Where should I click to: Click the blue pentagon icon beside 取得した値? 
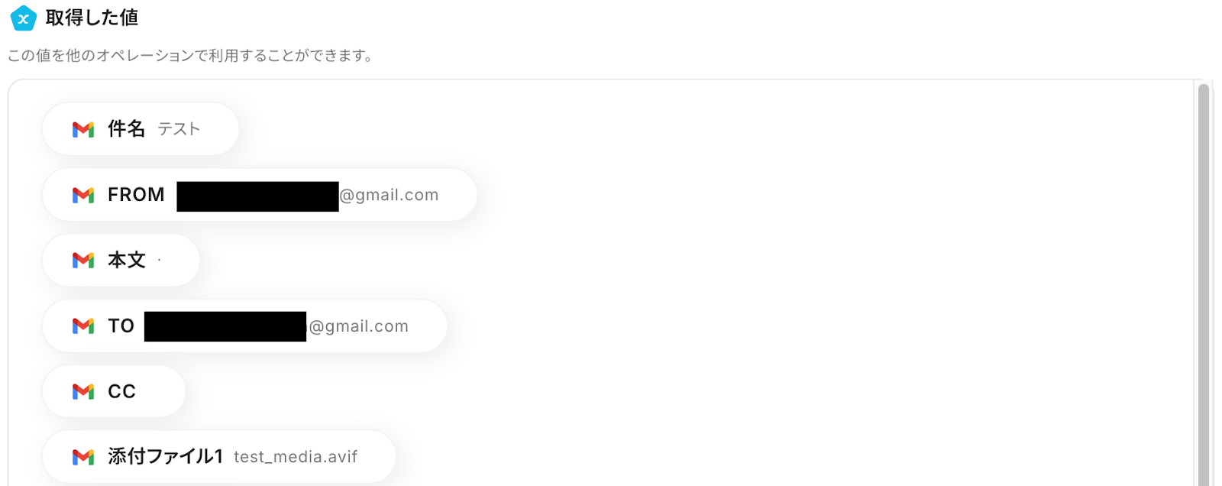click(23, 18)
